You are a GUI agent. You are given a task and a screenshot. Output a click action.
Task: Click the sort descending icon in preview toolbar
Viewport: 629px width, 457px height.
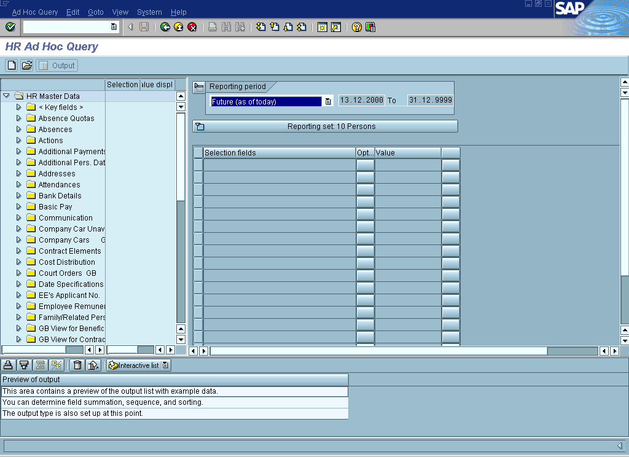tap(24, 365)
